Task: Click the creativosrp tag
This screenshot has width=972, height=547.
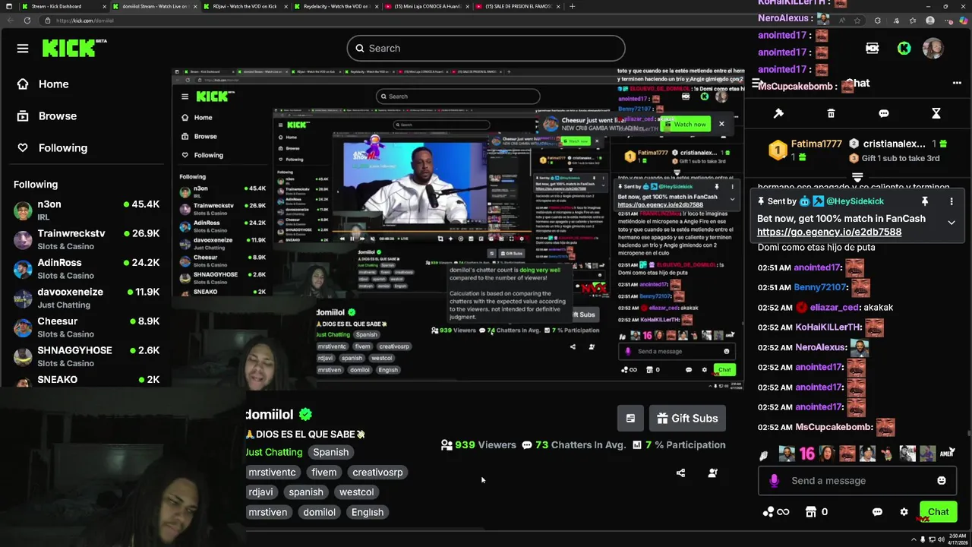Action: click(x=377, y=472)
